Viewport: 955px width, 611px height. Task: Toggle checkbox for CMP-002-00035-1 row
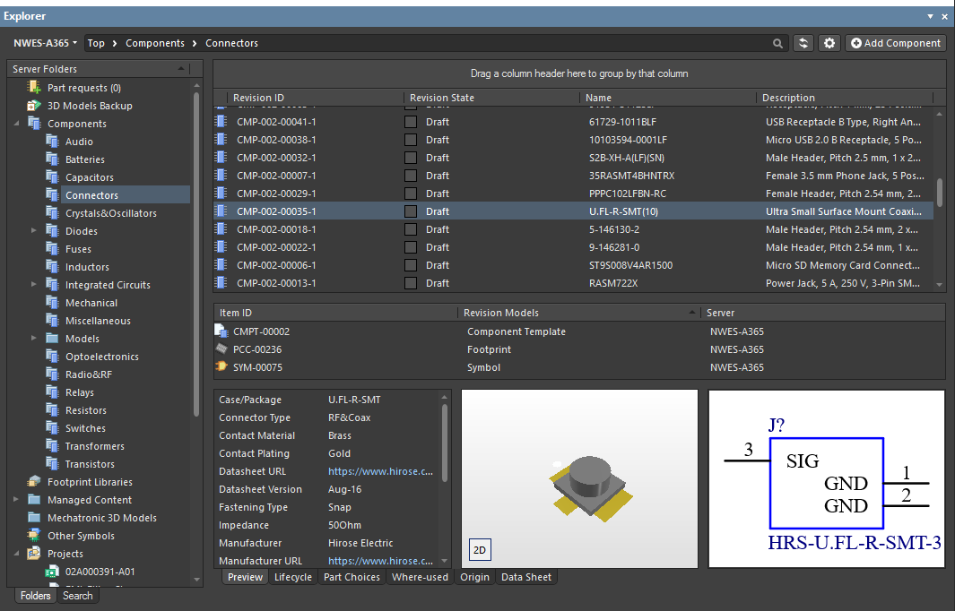[411, 211]
